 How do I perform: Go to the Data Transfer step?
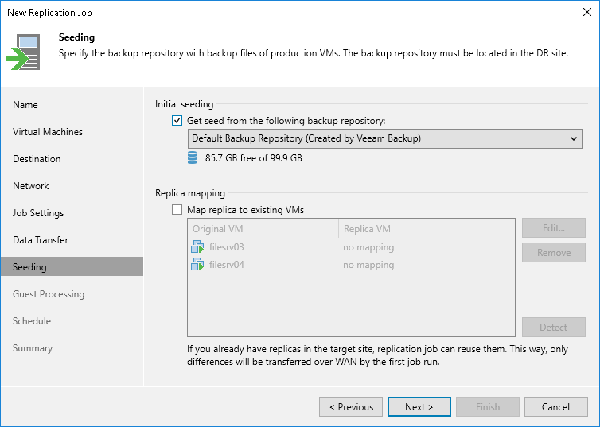[41, 240]
